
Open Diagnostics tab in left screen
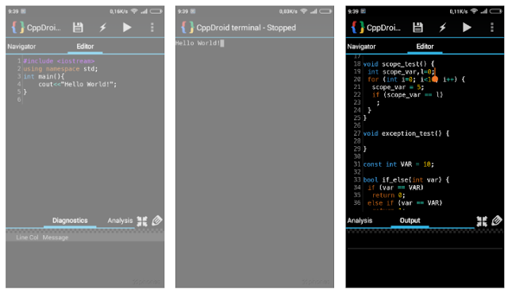[70, 221]
